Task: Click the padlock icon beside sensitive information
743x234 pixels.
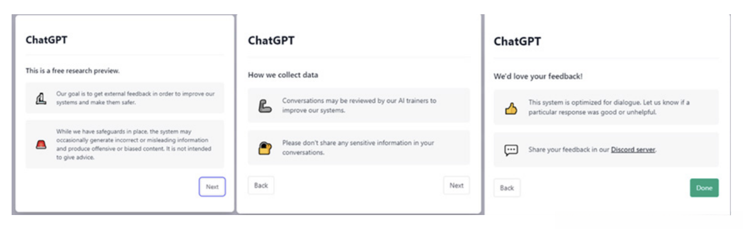Action: coord(265,148)
